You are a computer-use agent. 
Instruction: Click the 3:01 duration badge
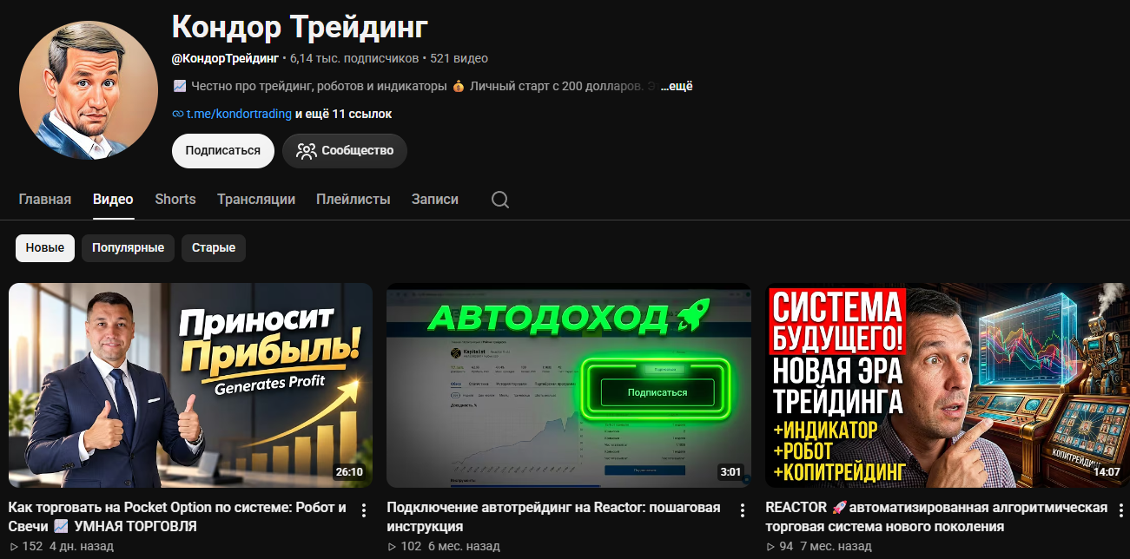click(x=730, y=472)
